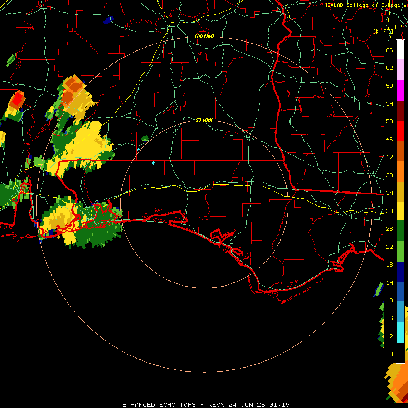Image resolution: width=408 pixels, height=408 pixels.
Task: Click the 2 legend value
Action: (x=391, y=336)
